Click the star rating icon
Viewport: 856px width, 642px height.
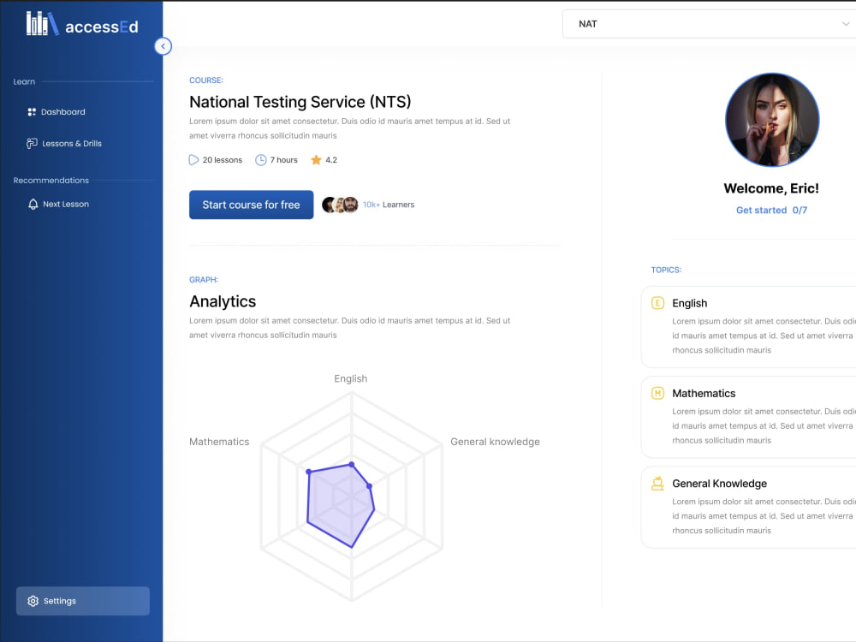(316, 160)
